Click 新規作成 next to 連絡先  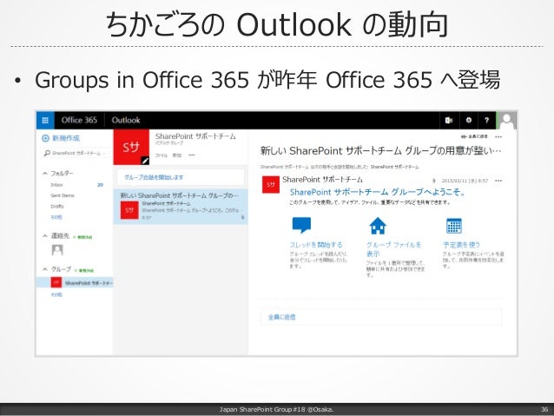(x=82, y=237)
